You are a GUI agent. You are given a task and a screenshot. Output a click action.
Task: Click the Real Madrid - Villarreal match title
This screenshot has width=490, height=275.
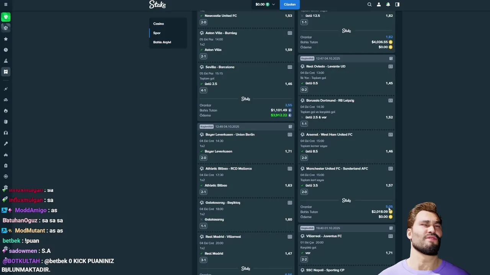tap(223, 236)
